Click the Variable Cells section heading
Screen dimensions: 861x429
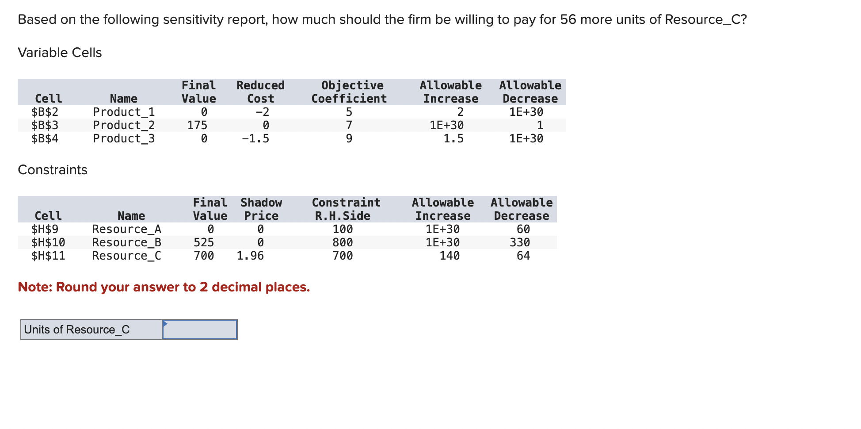tap(60, 52)
